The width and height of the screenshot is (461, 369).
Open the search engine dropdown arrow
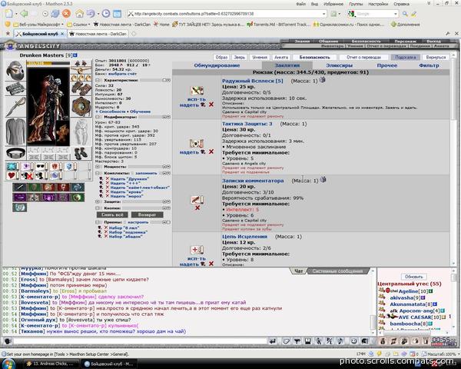[395, 14]
